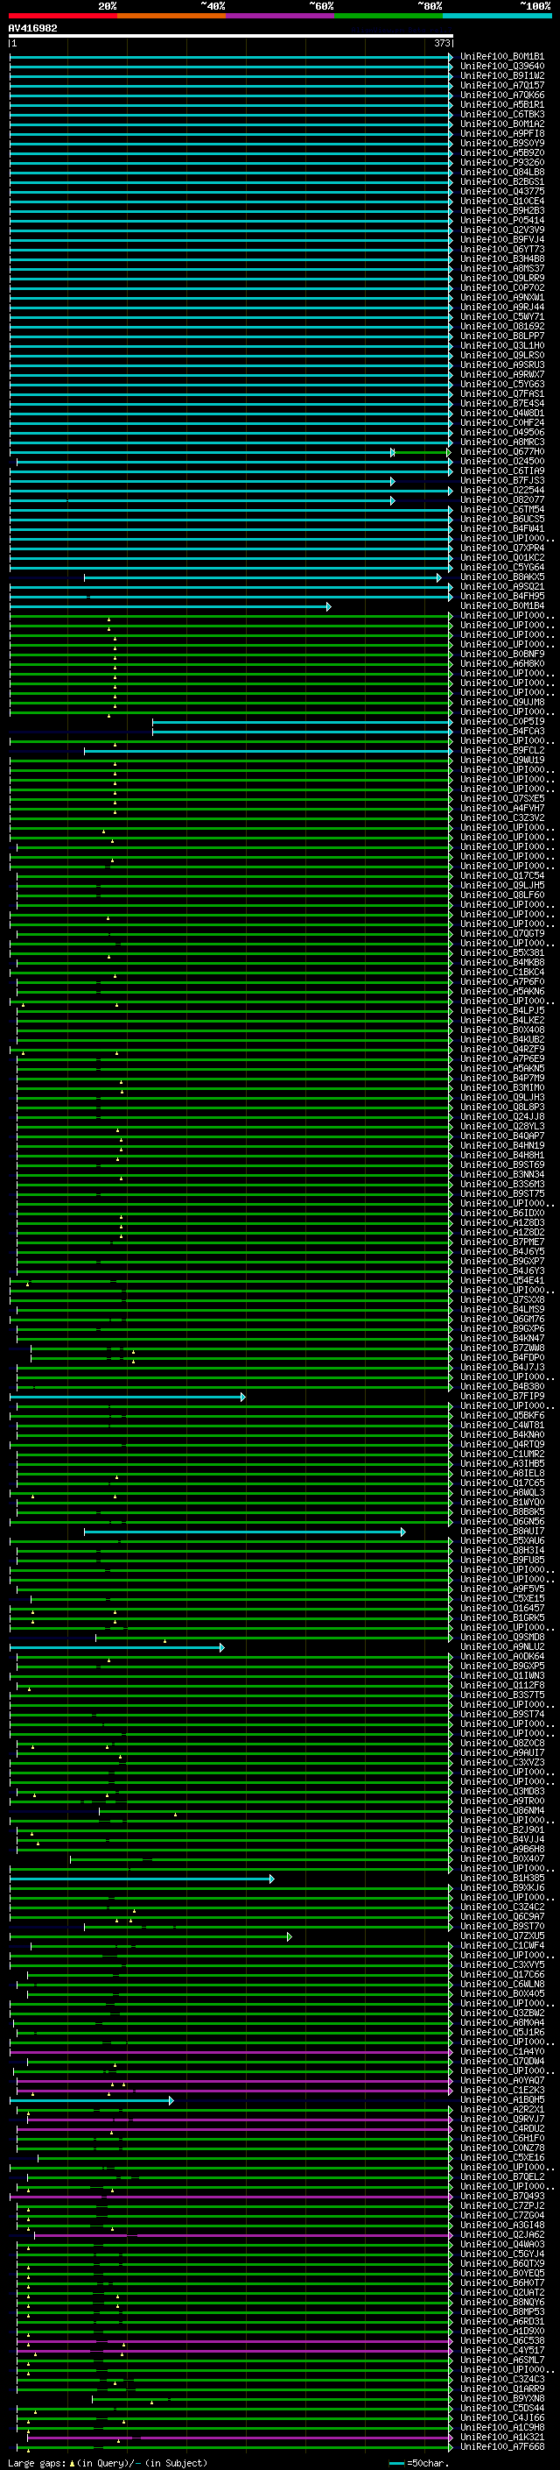Screen dimensions: 560x2470
Task: Select the UniRef100_C0P702 label
Action: (x=501, y=287)
